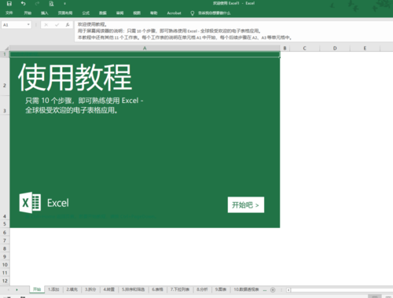Open the 公式 (Formulas) ribbon tab
This screenshot has width=393, height=298.
[x=86, y=13]
